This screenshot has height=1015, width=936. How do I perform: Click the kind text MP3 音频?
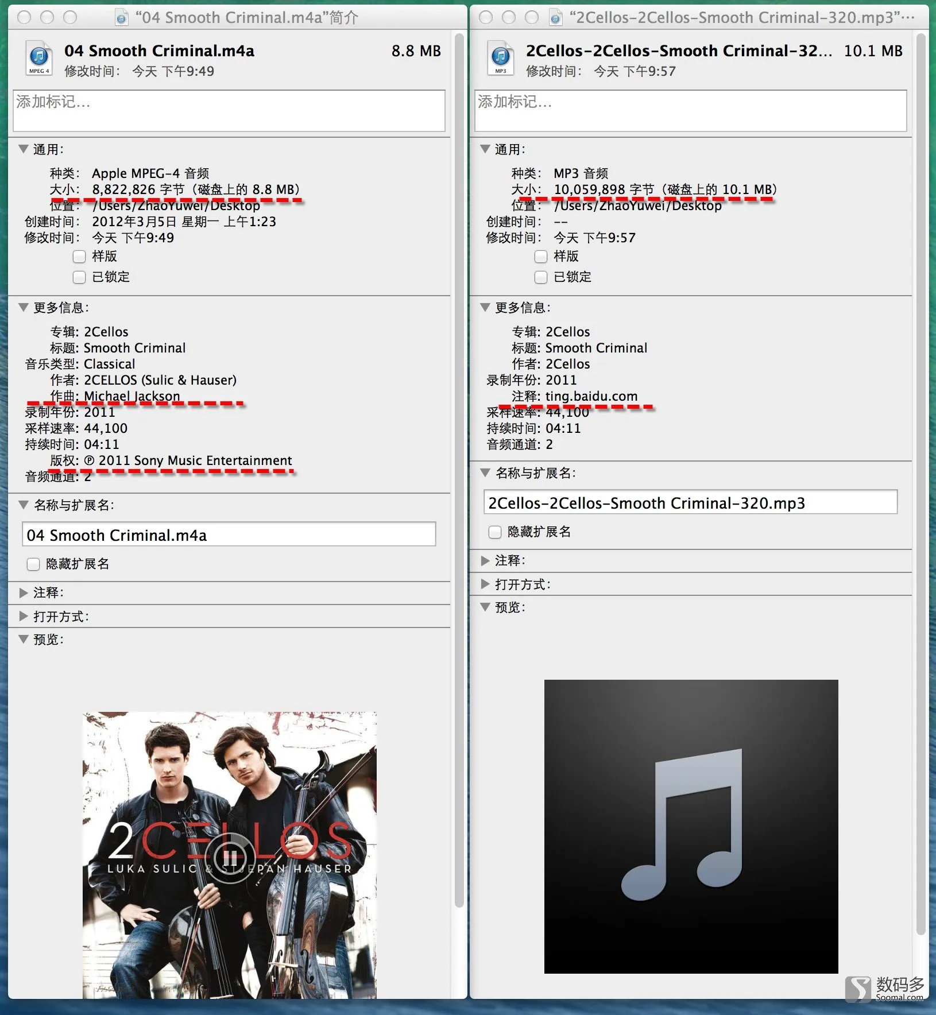click(581, 173)
